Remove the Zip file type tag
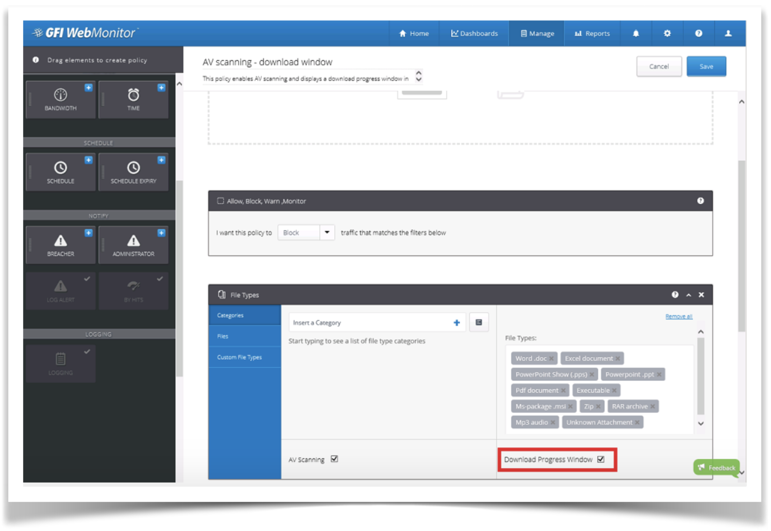 (x=598, y=406)
